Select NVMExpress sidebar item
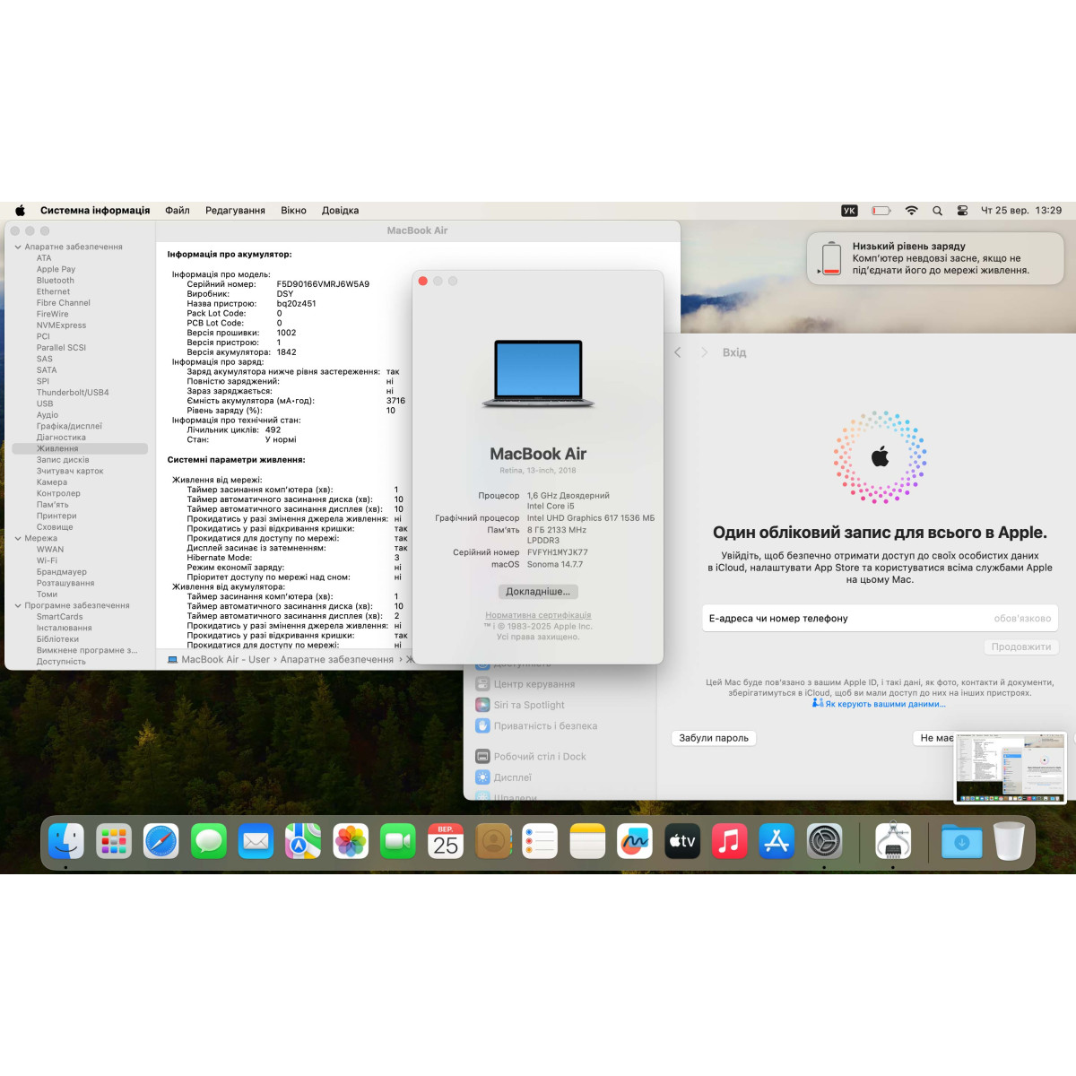The height and width of the screenshot is (1076, 1076). point(61,325)
